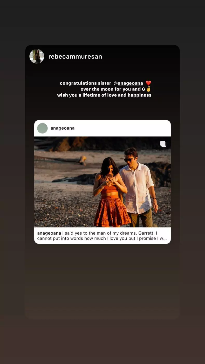This screenshot has width=205, height=364.
Task: Open rebecammuresan's profile picture
Action: (x=37, y=56)
